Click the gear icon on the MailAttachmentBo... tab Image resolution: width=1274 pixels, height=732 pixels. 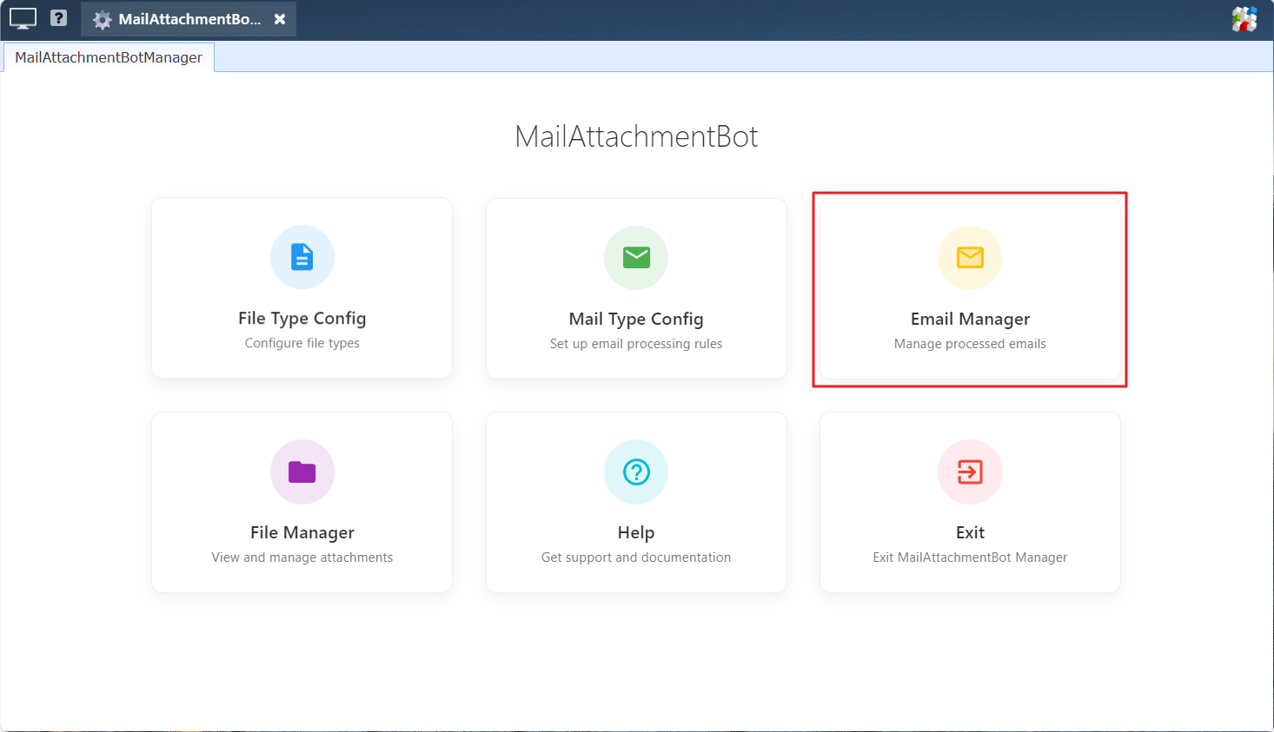pyautogui.click(x=103, y=20)
